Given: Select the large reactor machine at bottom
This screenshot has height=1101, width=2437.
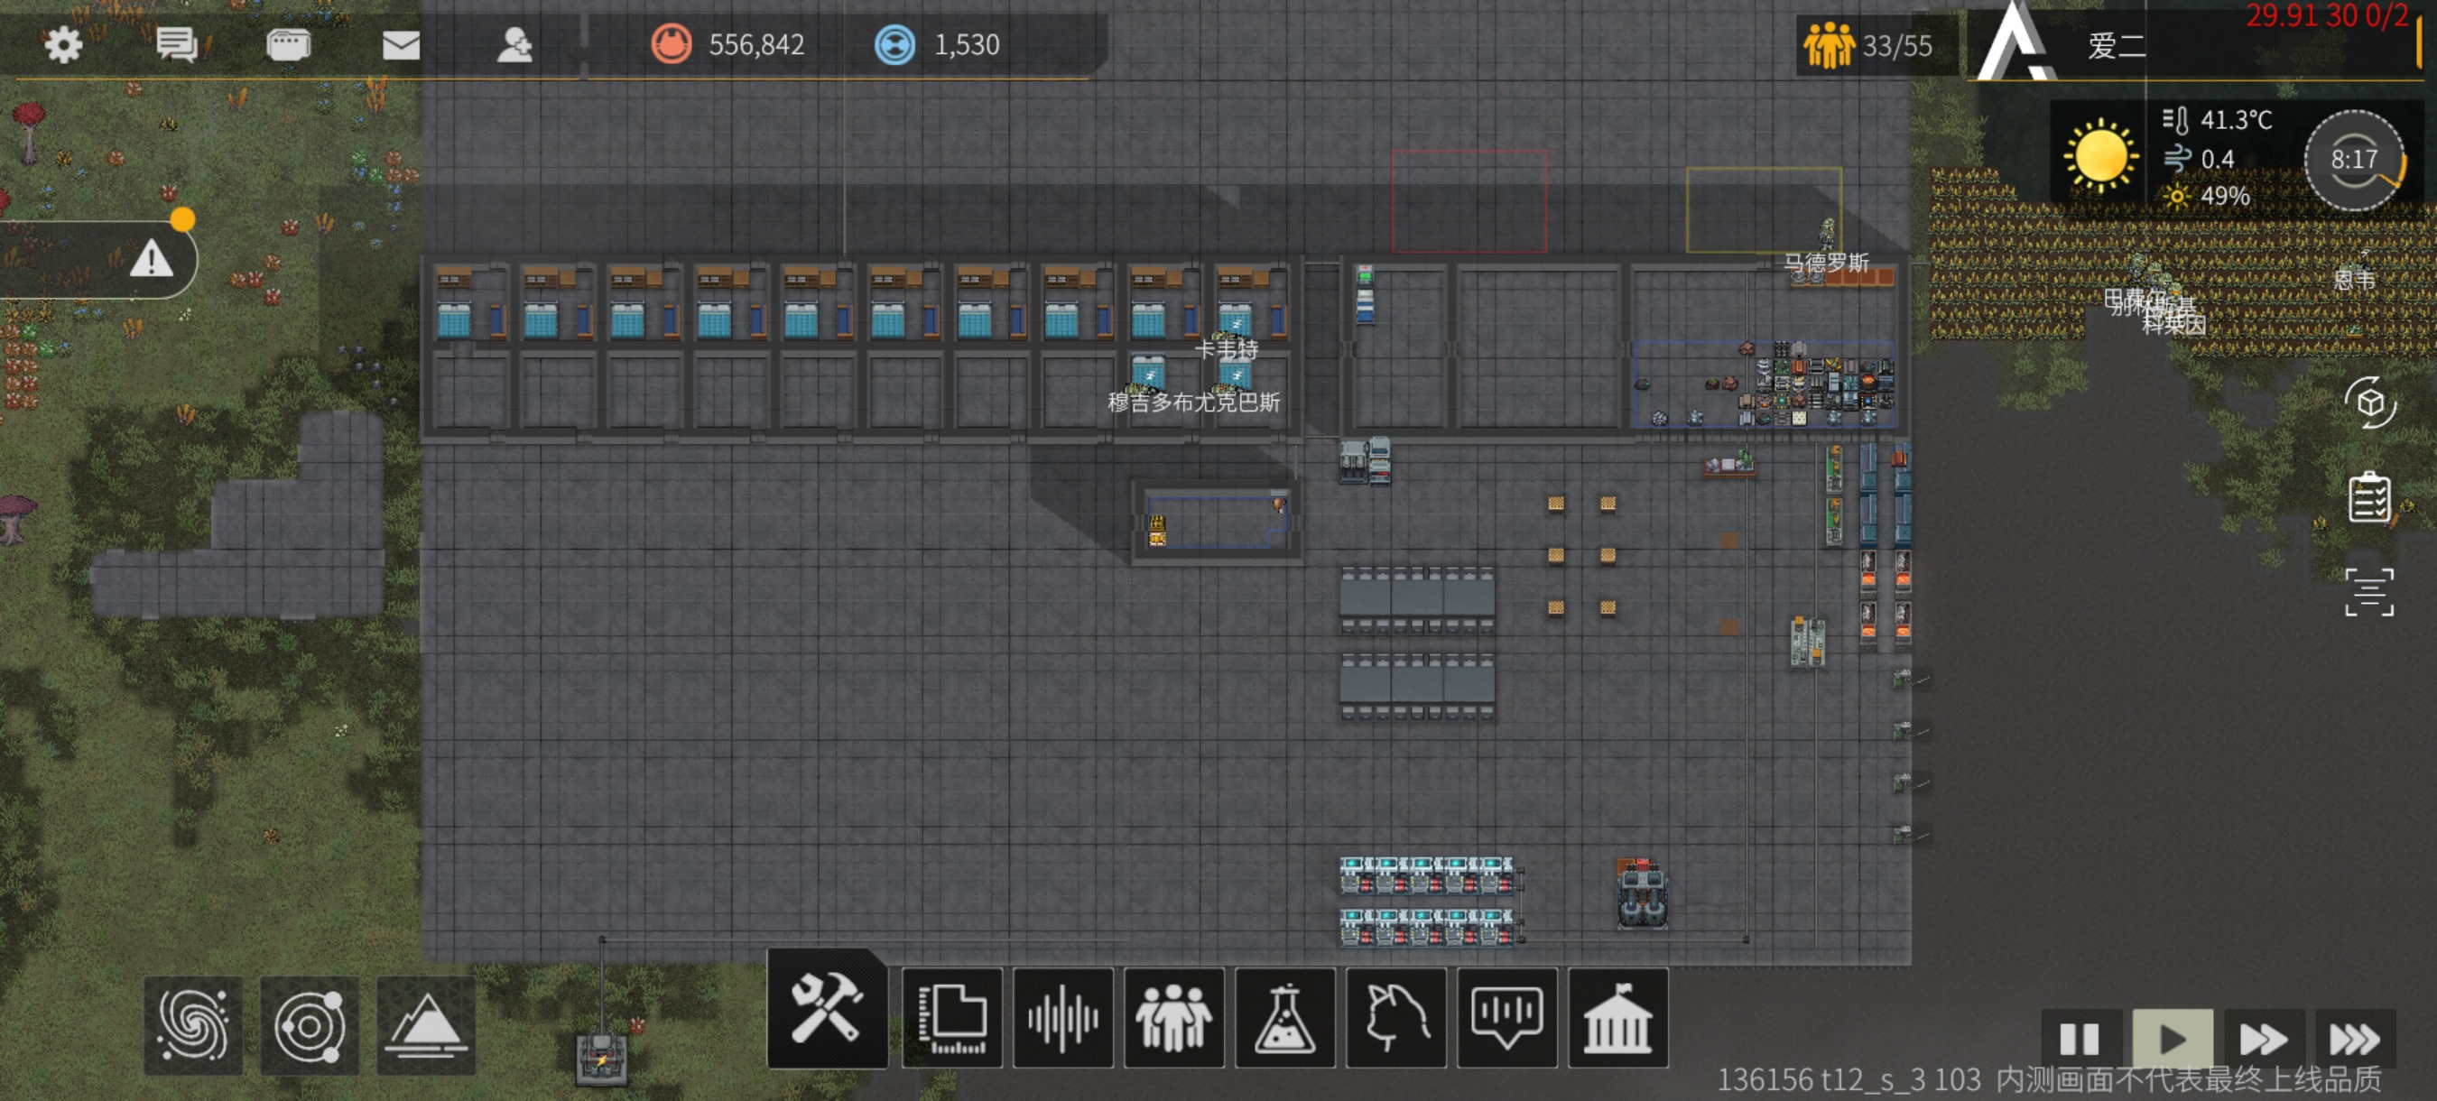Looking at the screenshot, I should point(1644,893).
